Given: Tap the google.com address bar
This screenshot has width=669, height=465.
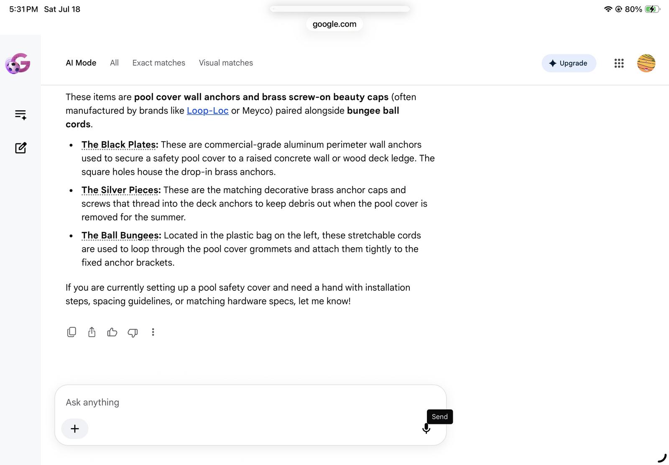Looking at the screenshot, I should (x=334, y=24).
